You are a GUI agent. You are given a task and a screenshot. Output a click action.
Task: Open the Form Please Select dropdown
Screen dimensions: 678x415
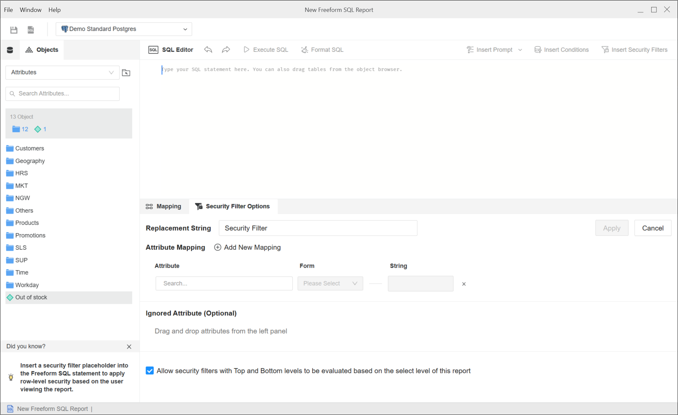click(330, 284)
